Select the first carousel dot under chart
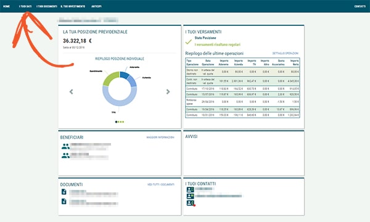The width and height of the screenshot is (370, 222). [x=116, y=122]
